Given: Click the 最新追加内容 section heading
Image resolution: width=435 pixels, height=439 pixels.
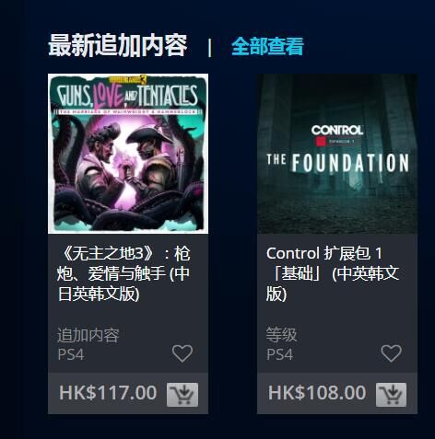Looking at the screenshot, I should tap(118, 46).
